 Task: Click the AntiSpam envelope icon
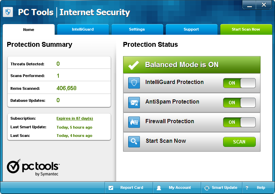tap(134, 103)
